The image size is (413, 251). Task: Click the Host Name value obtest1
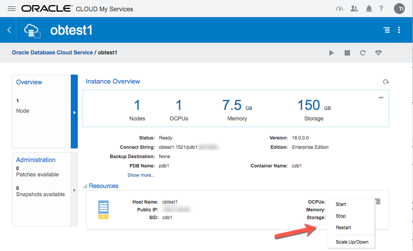(x=170, y=202)
